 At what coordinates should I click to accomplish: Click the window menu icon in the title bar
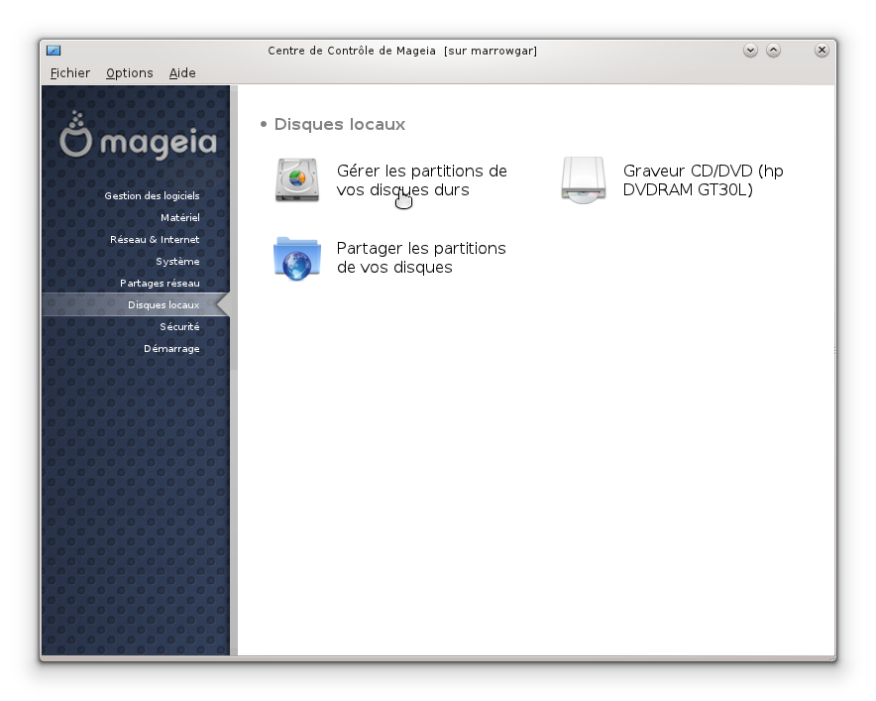pyautogui.click(x=54, y=51)
